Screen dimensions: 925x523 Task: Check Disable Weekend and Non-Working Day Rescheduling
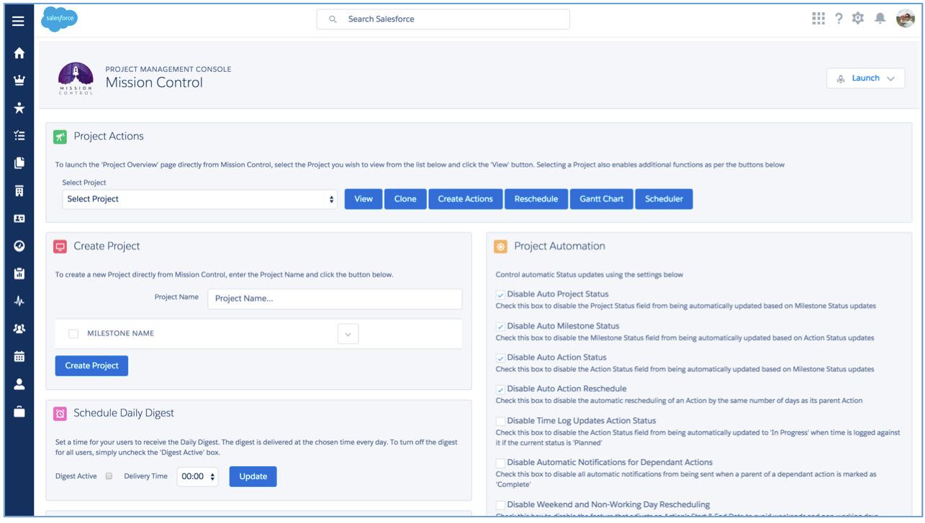pos(500,504)
